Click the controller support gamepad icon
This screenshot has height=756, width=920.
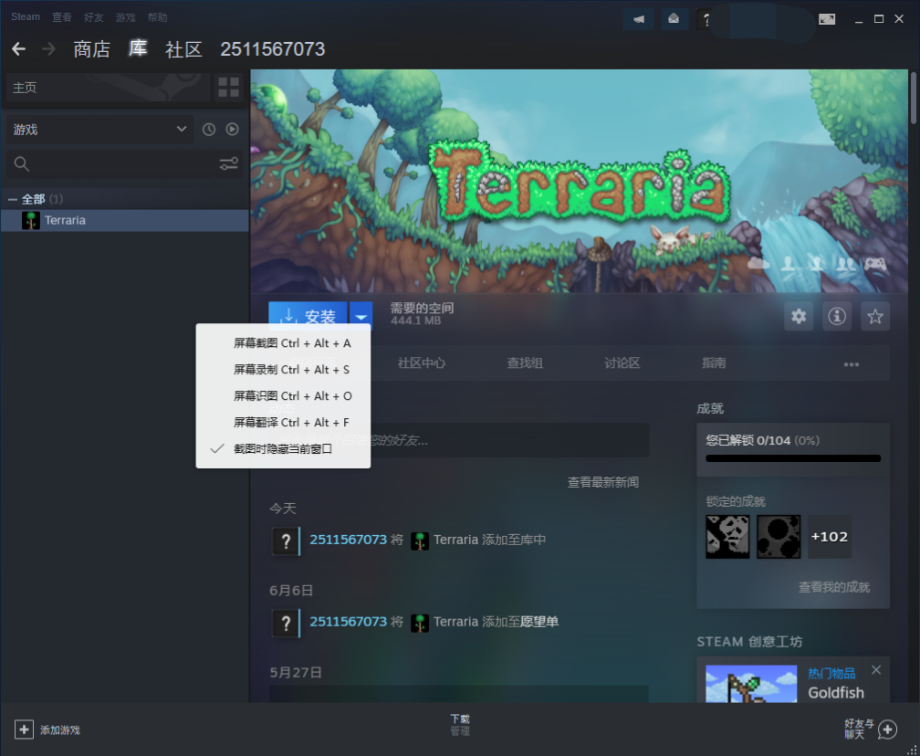click(875, 264)
